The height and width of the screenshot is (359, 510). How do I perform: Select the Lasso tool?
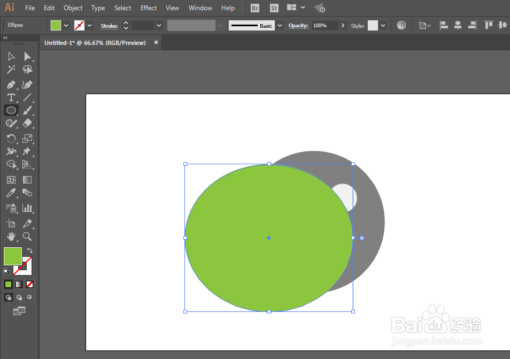click(27, 70)
